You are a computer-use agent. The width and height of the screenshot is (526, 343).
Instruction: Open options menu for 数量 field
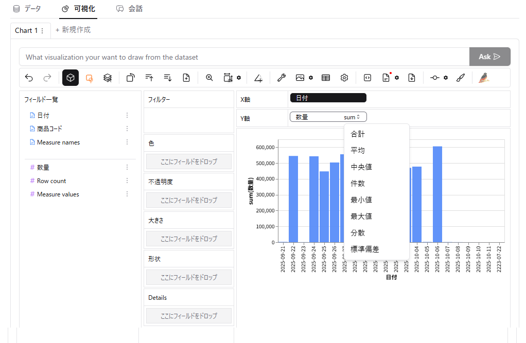coord(127,167)
